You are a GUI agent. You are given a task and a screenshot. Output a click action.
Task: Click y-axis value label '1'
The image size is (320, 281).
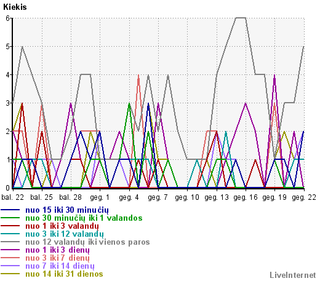click(x=8, y=160)
